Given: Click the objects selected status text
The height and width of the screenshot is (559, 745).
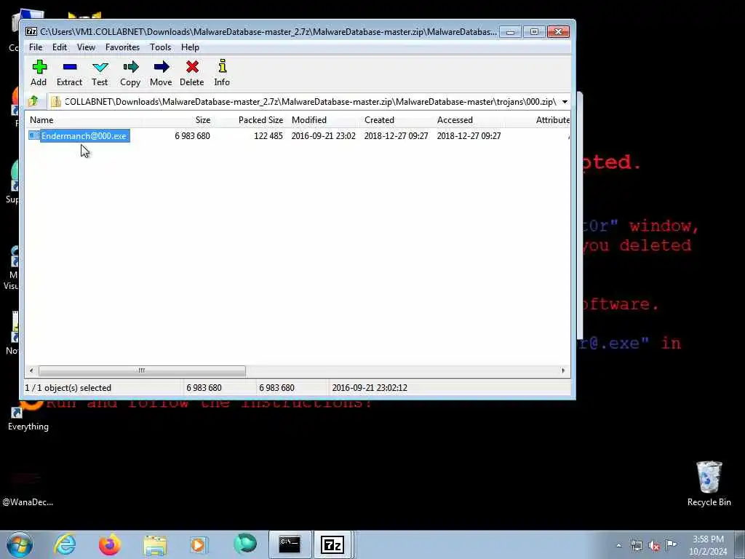Looking at the screenshot, I should (68, 388).
